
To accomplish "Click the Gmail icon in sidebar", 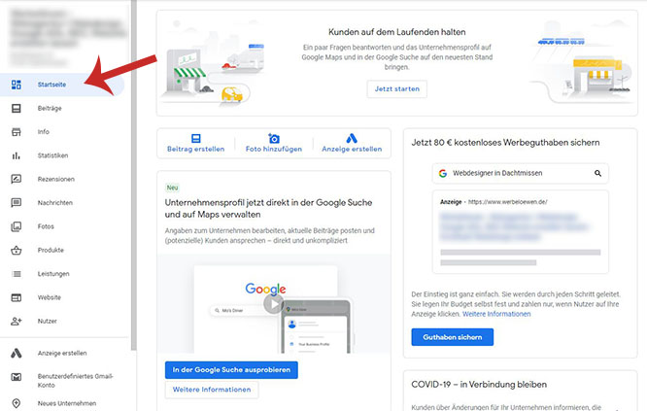I will (x=17, y=377).
